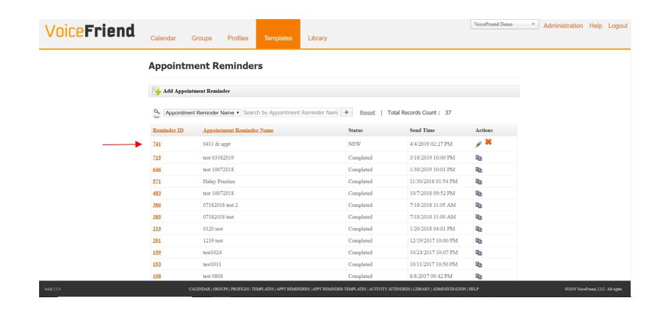Open the Calendar tab
645x313 pixels.
163,38
